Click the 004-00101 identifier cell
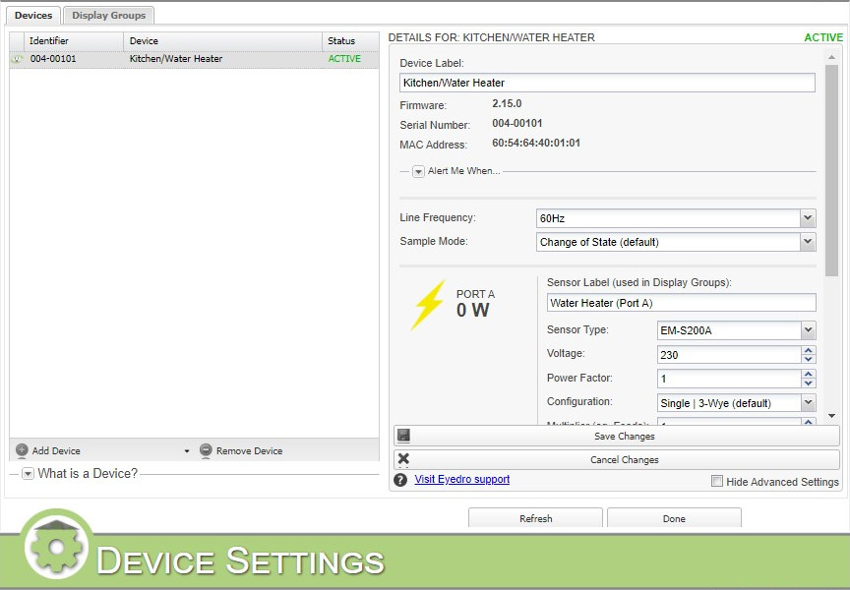Screen dimensions: 850x590 (53, 59)
